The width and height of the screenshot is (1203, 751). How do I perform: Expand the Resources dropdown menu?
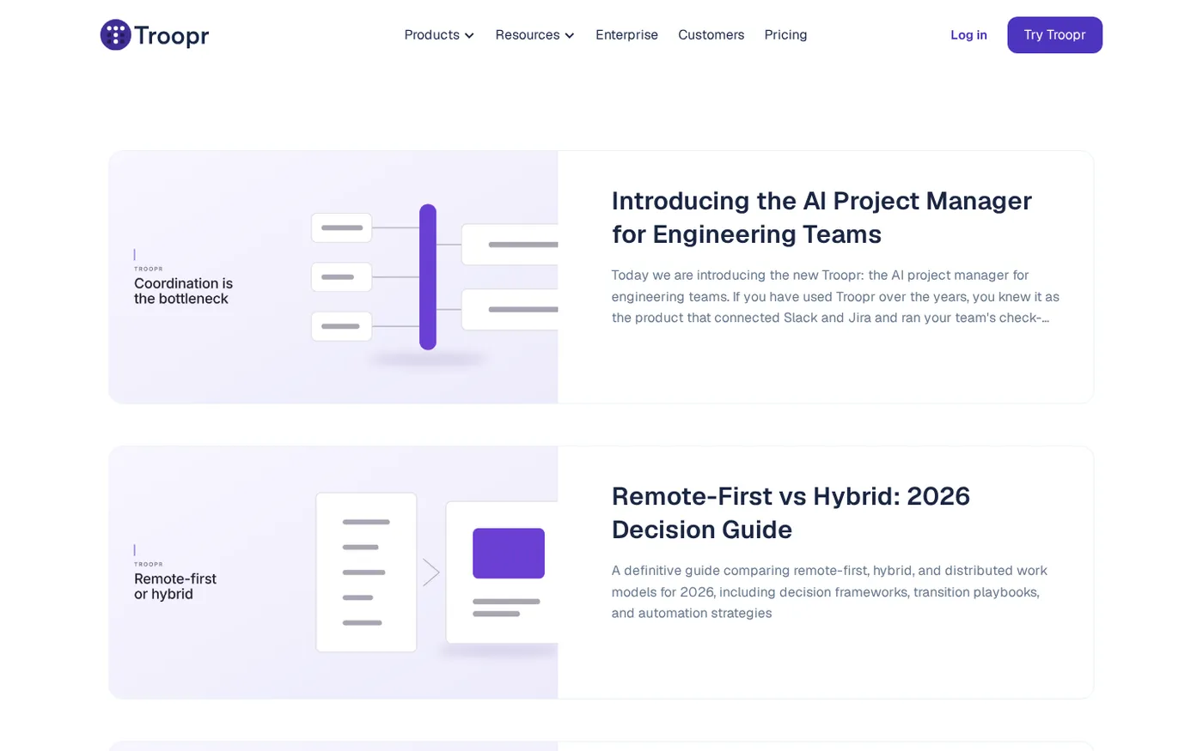(x=534, y=35)
